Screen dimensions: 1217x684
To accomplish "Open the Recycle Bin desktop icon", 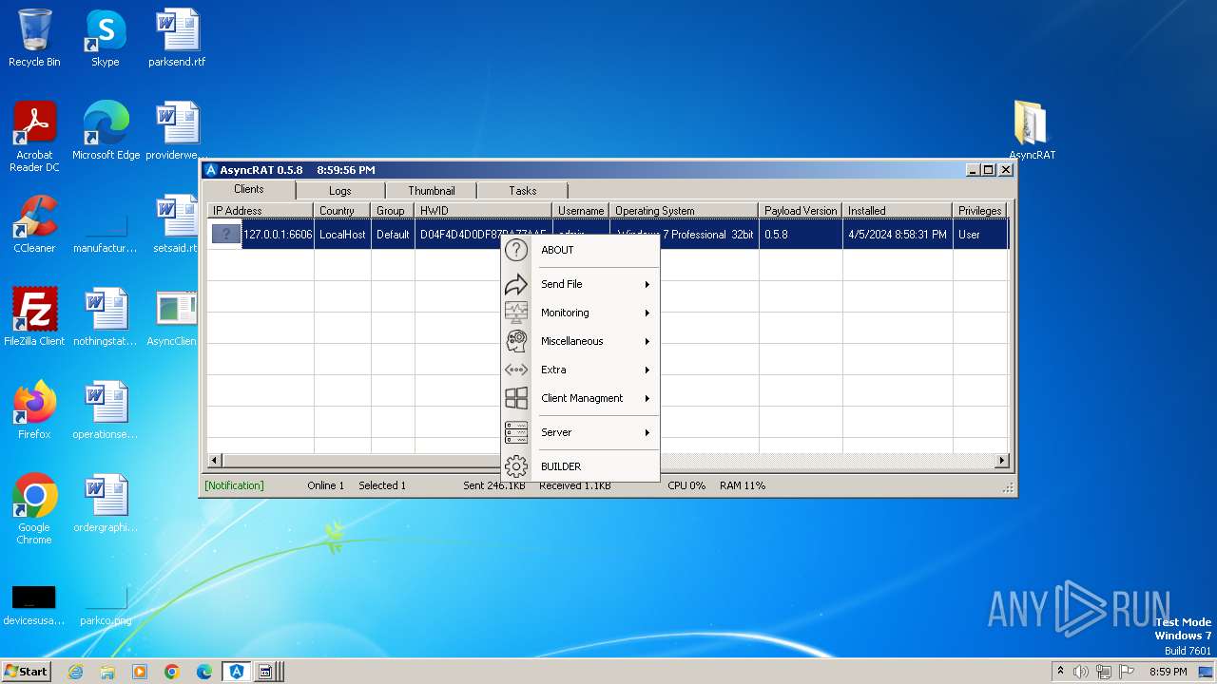I will point(34,38).
